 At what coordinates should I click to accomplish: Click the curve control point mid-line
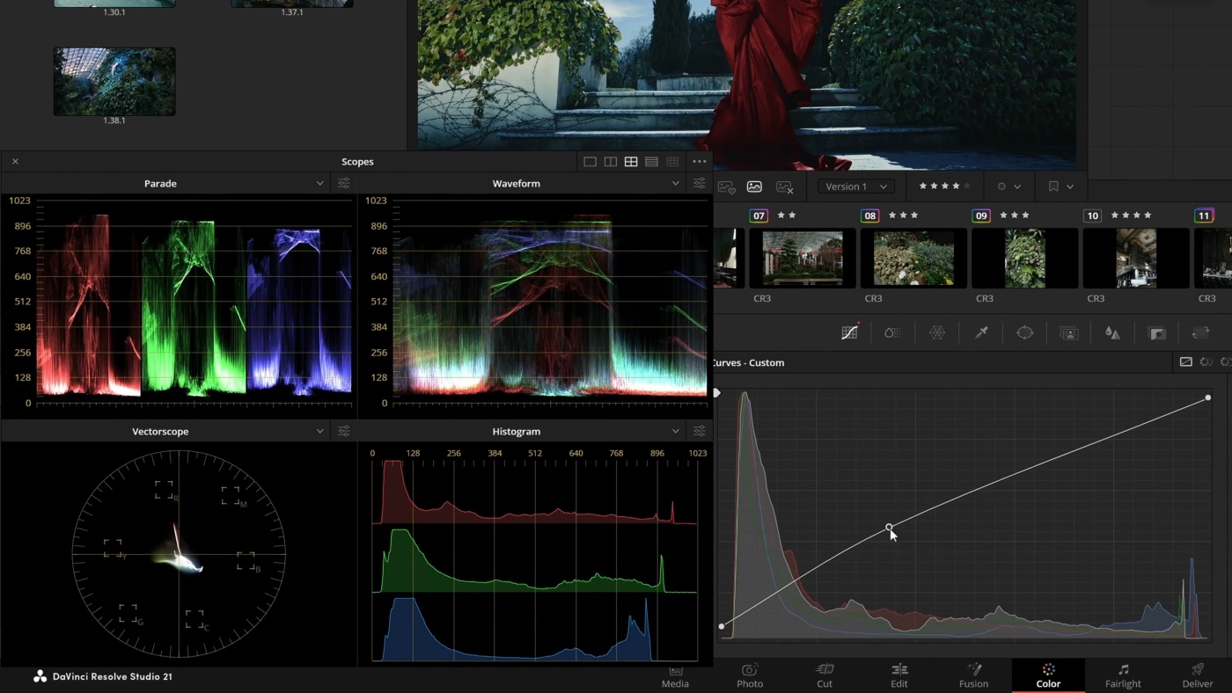point(889,528)
